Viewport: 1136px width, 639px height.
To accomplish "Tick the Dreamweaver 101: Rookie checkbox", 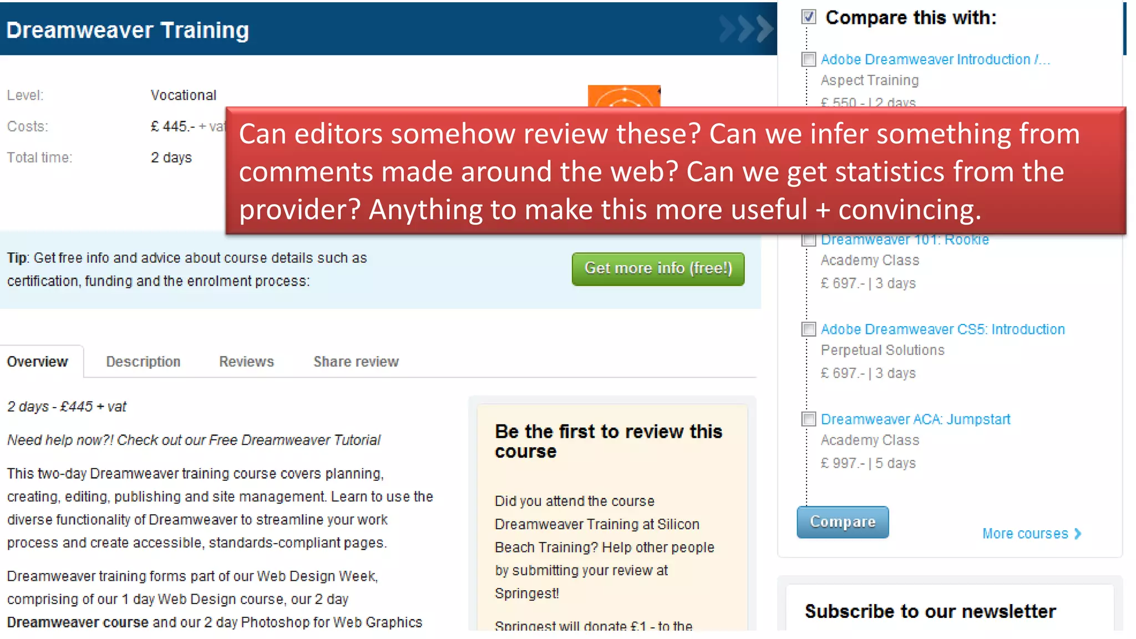I will pos(809,240).
